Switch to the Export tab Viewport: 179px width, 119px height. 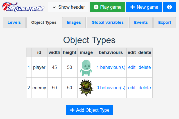pos(165,22)
